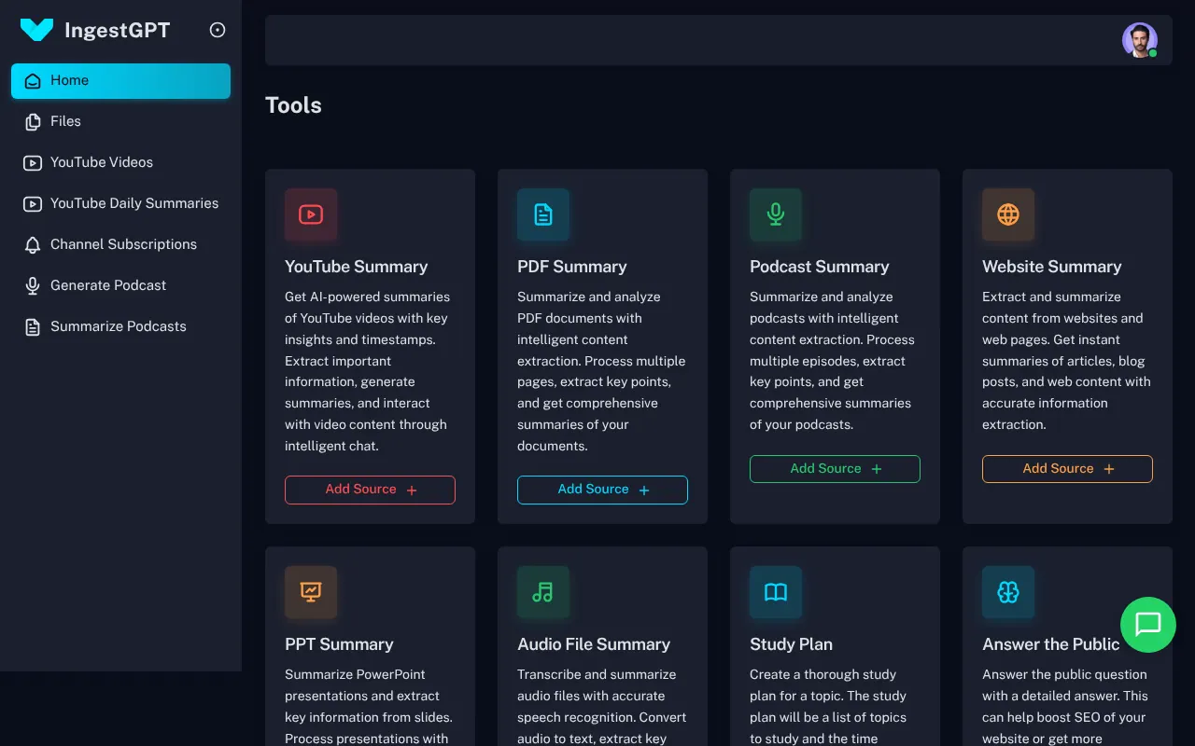Click the Website Summary globe icon
1195x746 pixels.
pyautogui.click(x=1008, y=214)
